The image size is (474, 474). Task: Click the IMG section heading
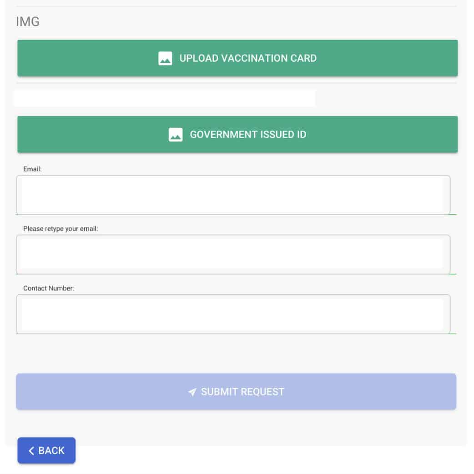[28, 21]
